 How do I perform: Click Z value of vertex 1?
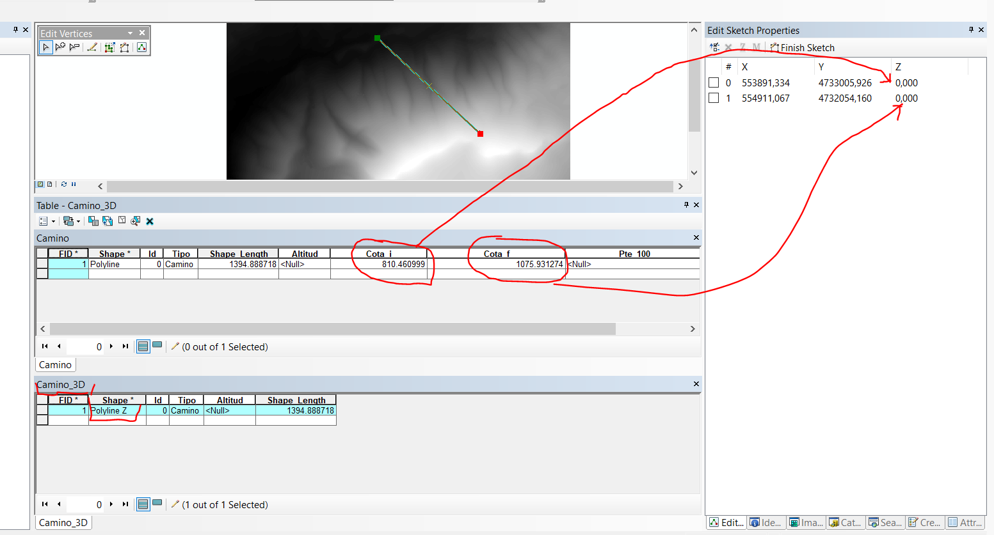[x=906, y=98]
